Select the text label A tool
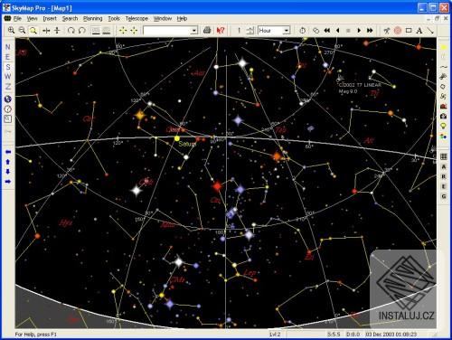The image size is (452, 340). point(419,31)
